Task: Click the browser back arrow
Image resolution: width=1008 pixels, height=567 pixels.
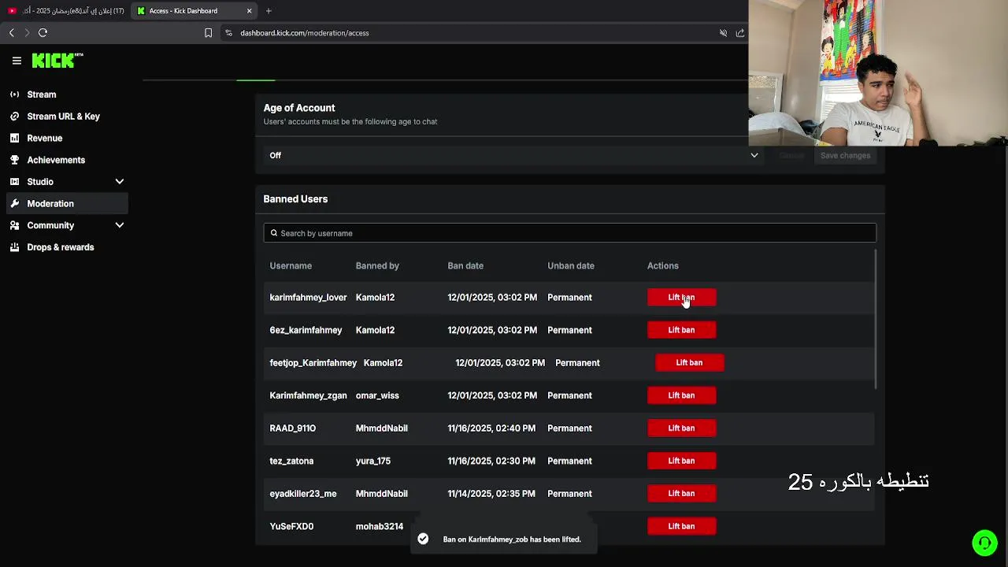Action: click(x=11, y=33)
